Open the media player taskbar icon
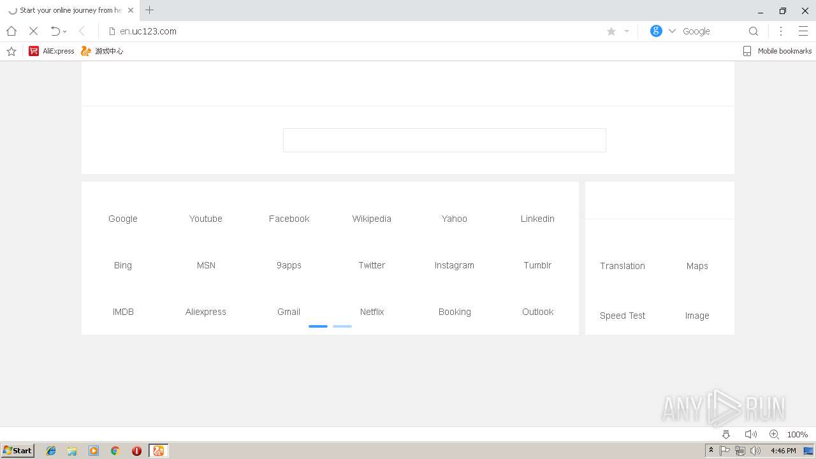 click(x=94, y=451)
